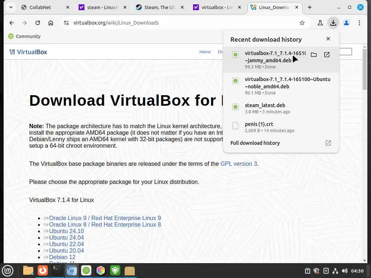Viewport: 371px width, 278px height.
Task: Show jammy_amd64.deb in folder
Action: (x=313, y=55)
